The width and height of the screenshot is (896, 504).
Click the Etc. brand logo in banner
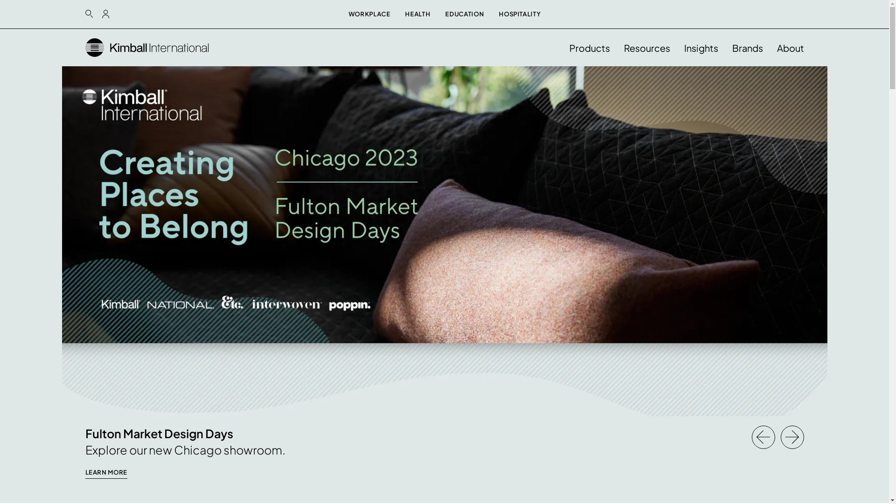coord(232,302)
